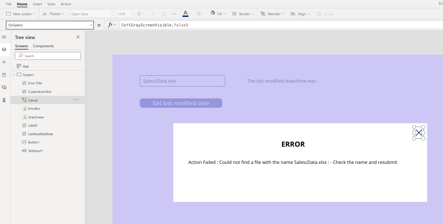Open the Data sources icon in left rail

[4, 74]
